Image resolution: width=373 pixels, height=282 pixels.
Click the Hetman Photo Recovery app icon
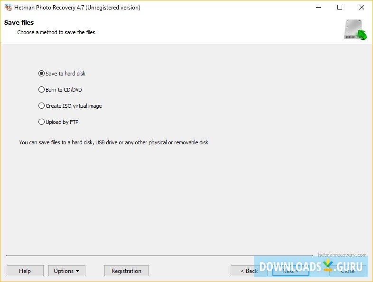pyautogui.click(x=8, y=8)
